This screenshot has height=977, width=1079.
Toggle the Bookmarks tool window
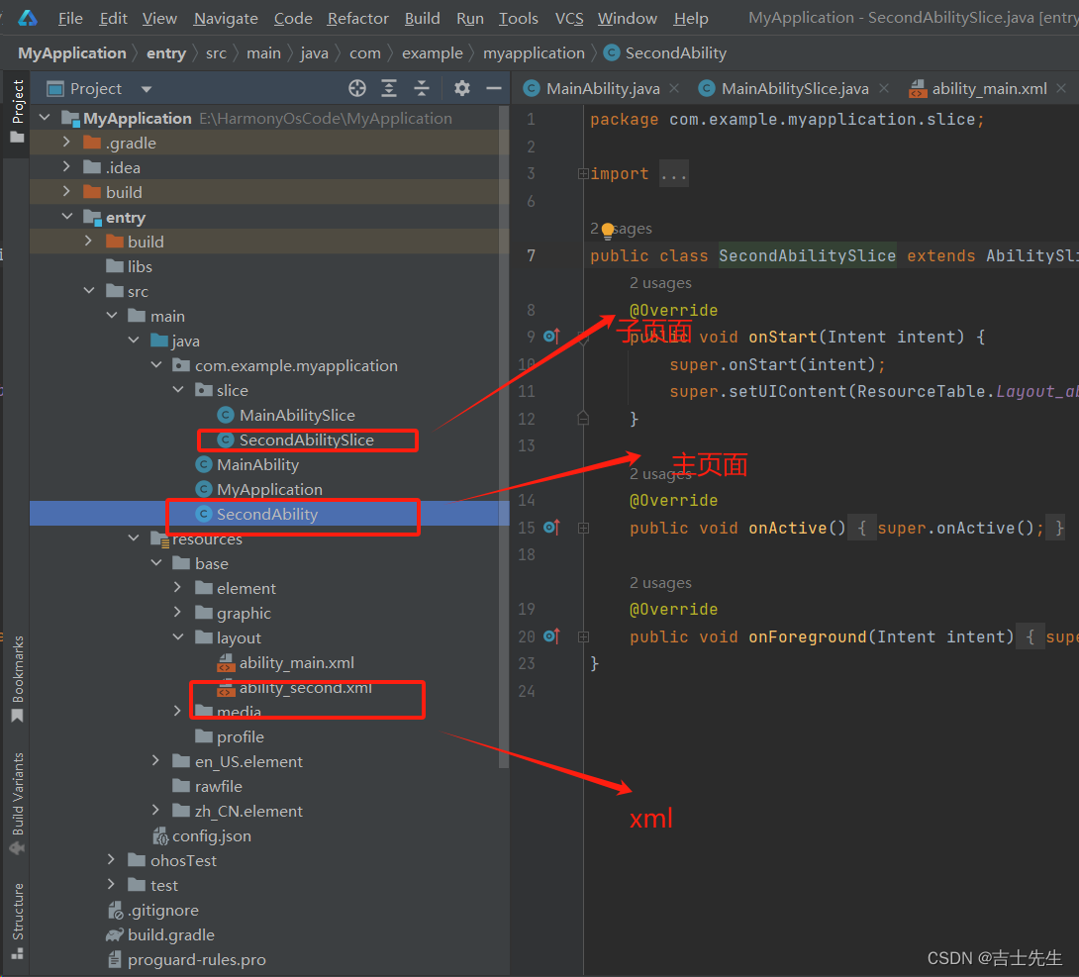point(17,678)
